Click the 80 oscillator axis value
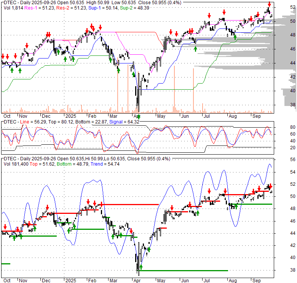The image size is (297, 283). click(x=293, y=127)
